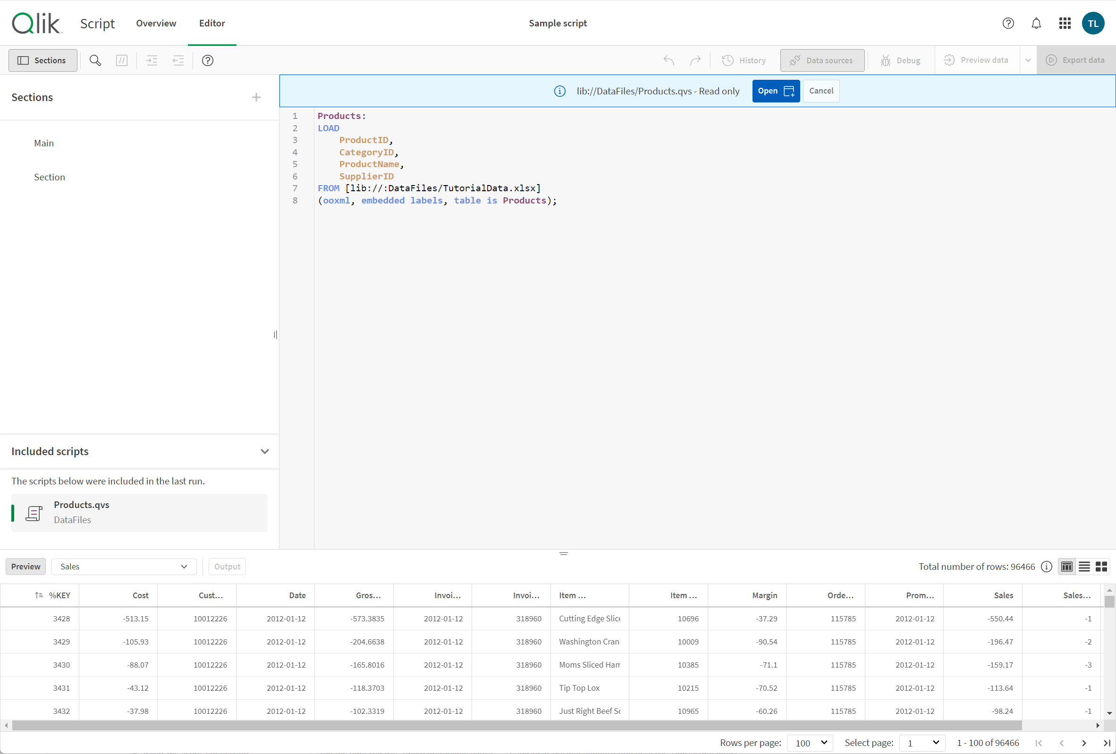Screen dimensions: 1116x754
Task: Click the undo arrow icon
Action: click(668, 60)
